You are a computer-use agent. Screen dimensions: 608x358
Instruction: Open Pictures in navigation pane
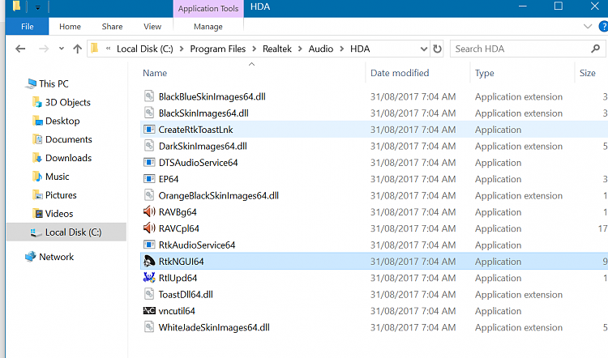(61, 195)
